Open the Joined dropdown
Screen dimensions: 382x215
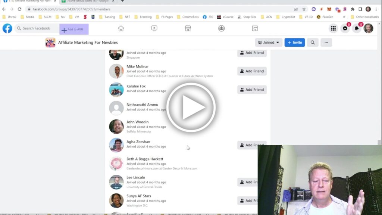click(x=269, y=43)
